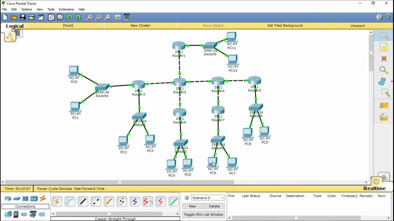Click the horizontal scrollbar under the cable list

point(109,214)
